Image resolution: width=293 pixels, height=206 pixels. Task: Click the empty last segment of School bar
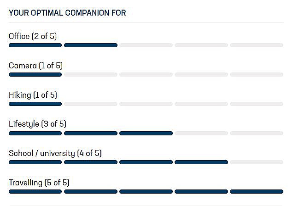[x=257, y=162]
